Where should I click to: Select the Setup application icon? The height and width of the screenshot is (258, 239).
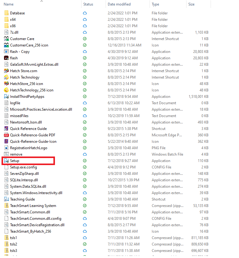(x=6, y=161)
